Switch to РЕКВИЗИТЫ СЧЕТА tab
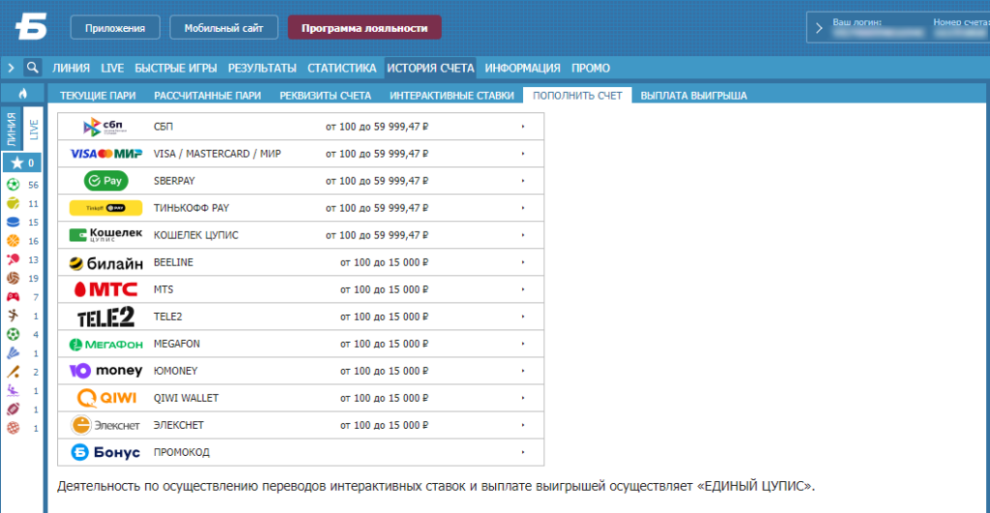 [x=325, y=96]
